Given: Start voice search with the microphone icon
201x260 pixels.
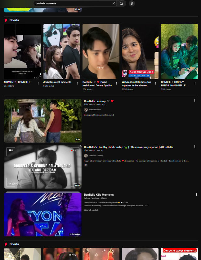Looking at the screenshot, I should tap(132, 3).
